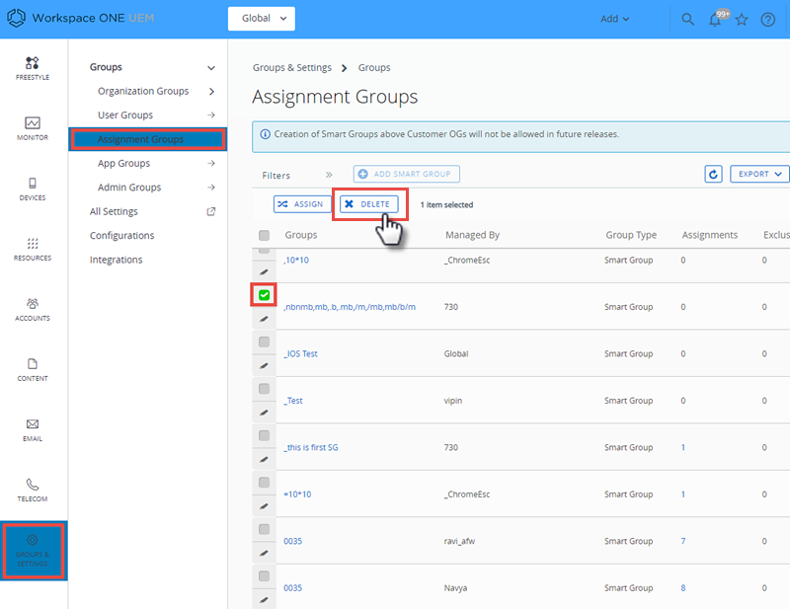The image size is (790, 609).
Task: Edit the _this is first SG pencil icon
Action: pos(264,459)
